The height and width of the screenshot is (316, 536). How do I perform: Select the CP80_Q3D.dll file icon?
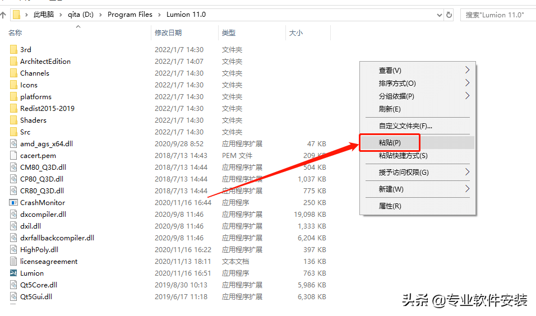click(13, 179)
